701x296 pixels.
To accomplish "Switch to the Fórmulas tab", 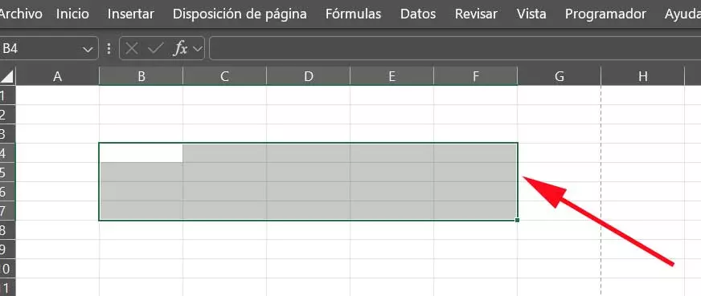I will (x=353, y=14).
